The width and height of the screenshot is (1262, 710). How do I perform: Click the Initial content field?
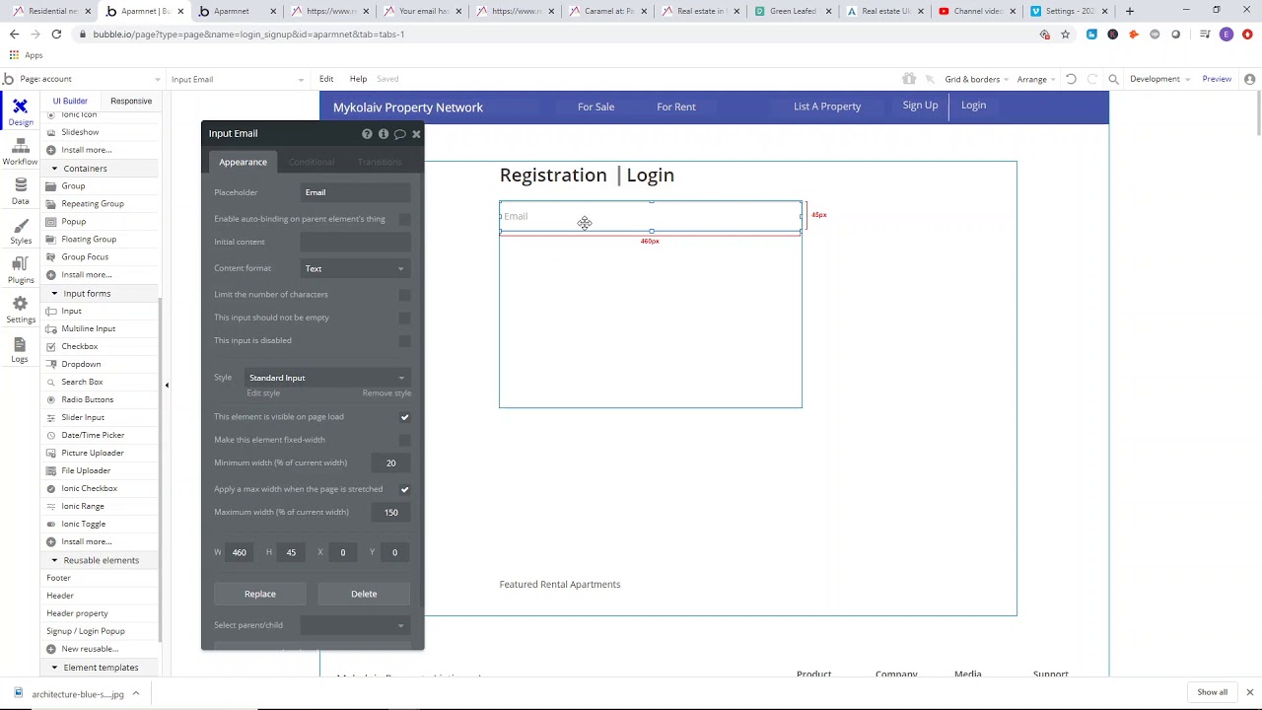355,242
